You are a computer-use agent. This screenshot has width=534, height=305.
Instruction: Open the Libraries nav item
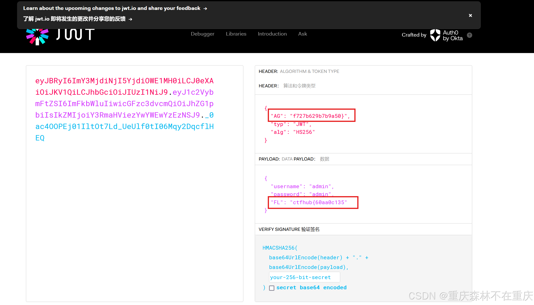236,34
